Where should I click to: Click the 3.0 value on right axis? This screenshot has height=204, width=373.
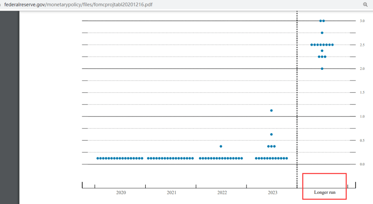coord(362,21)
